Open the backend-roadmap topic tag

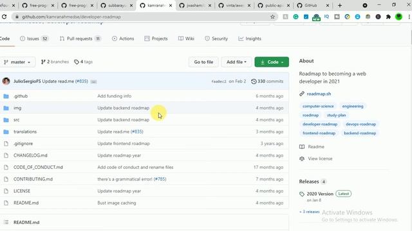click(x=360, y=133)
